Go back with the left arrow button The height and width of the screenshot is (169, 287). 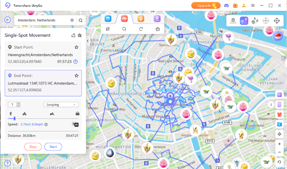(x=7, y=20)
